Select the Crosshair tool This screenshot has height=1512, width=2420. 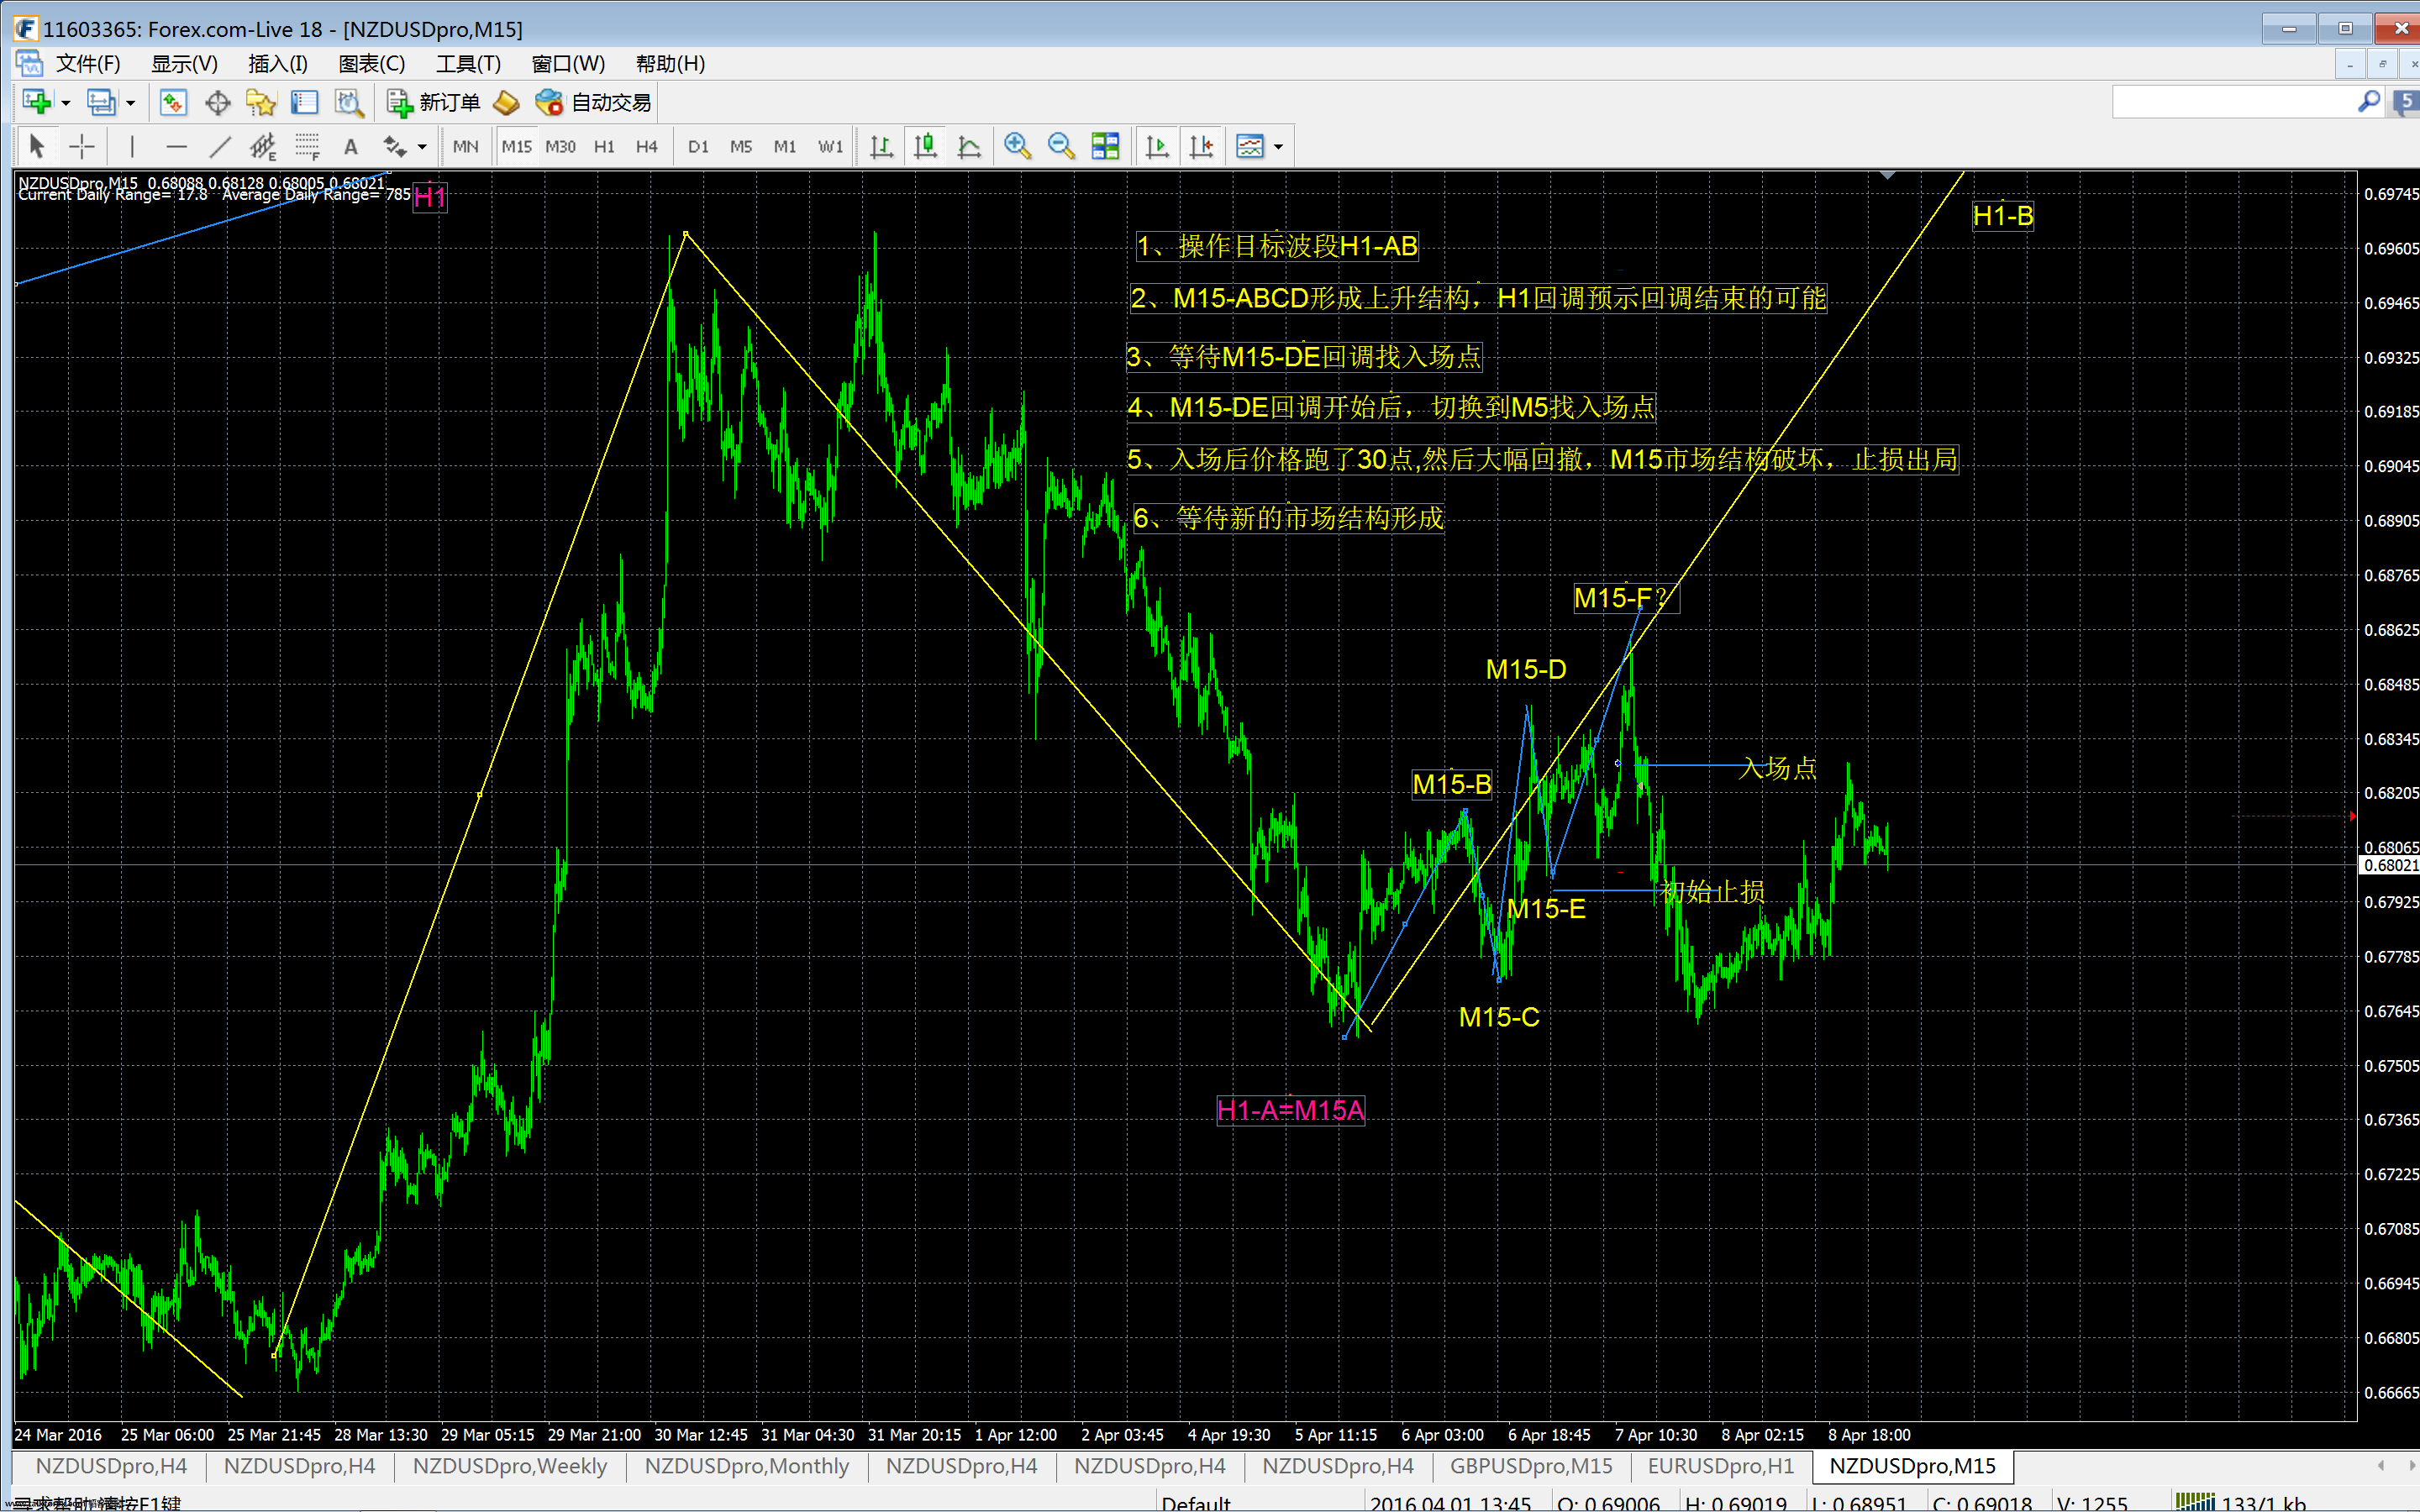pos(82,147)
